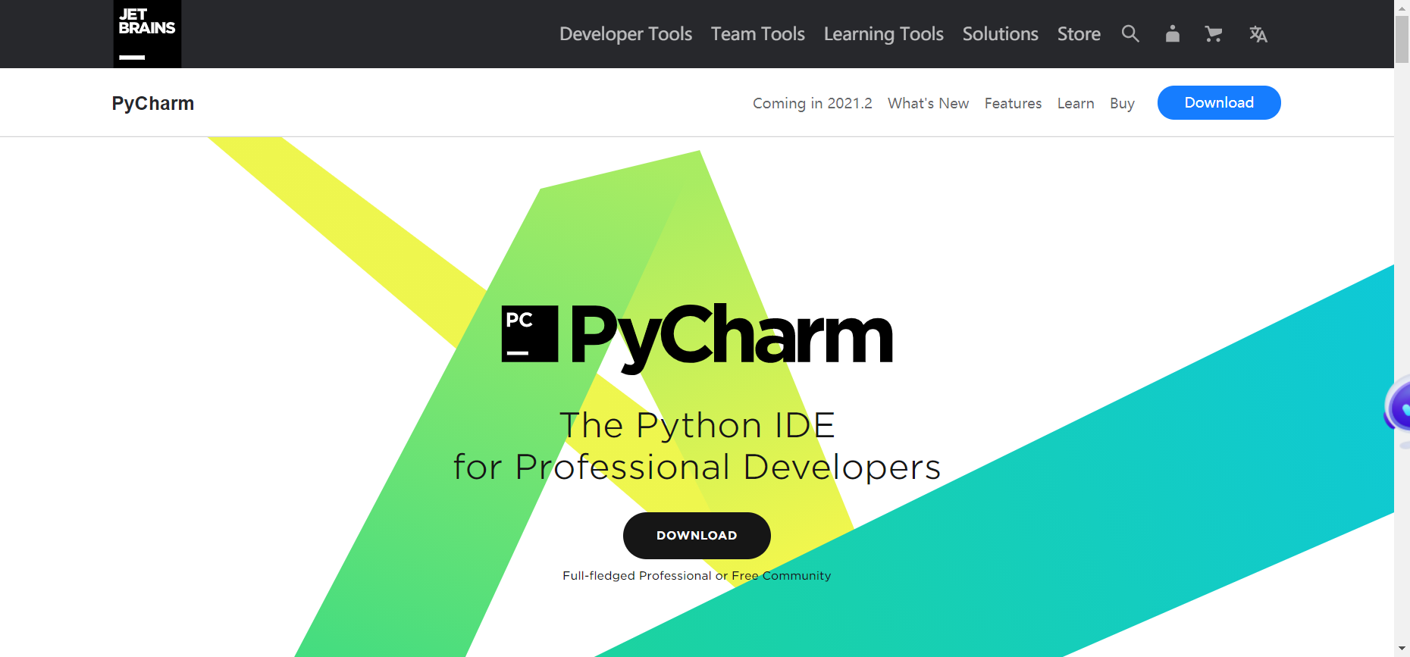Click the large PyCharm wordmark
Image resolution: width=1410 pixels, height=657 pixels.
[732, 337]
